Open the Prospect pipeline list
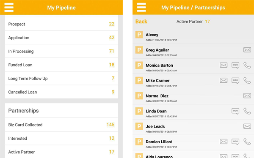Viewport: 254px width, 158px height. [x=61, y=24]
